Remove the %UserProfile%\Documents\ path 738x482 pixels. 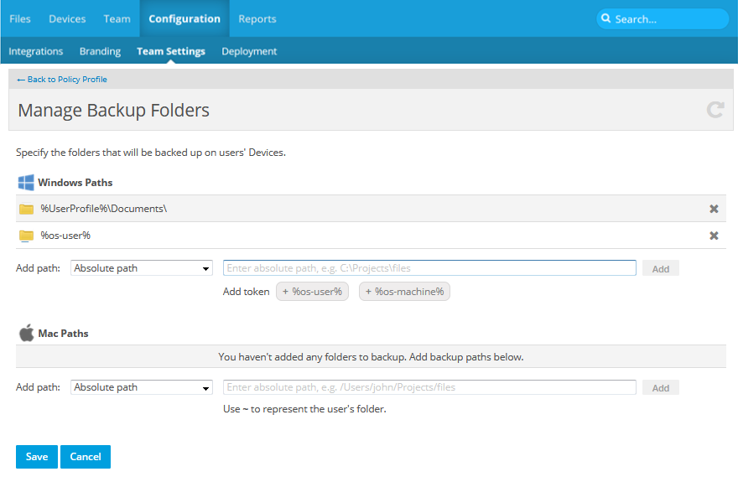click(714, 209)
